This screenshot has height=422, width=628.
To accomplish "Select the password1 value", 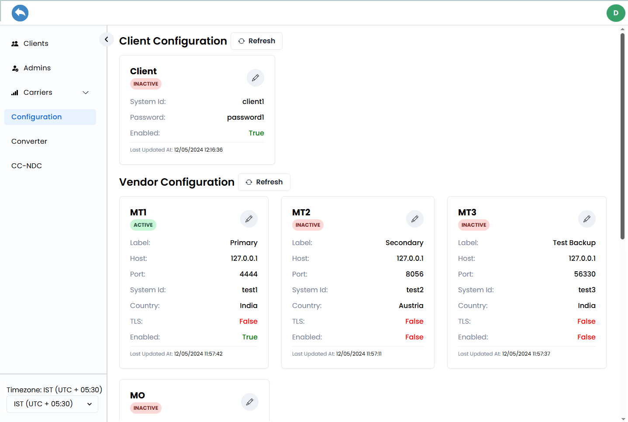I will point(245,118).
